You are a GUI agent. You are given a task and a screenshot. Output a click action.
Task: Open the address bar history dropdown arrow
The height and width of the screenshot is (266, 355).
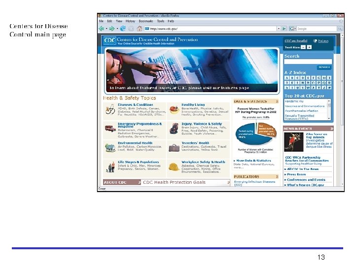click(279, 29)
